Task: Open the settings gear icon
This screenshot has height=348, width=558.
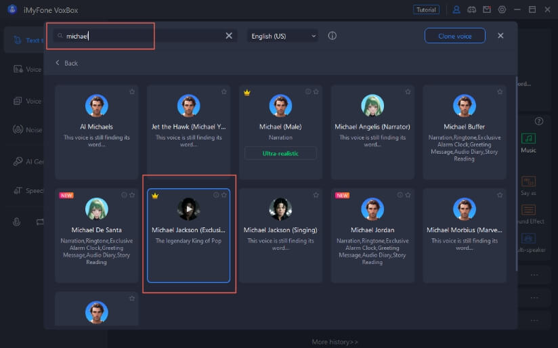Action: (502, 9)
